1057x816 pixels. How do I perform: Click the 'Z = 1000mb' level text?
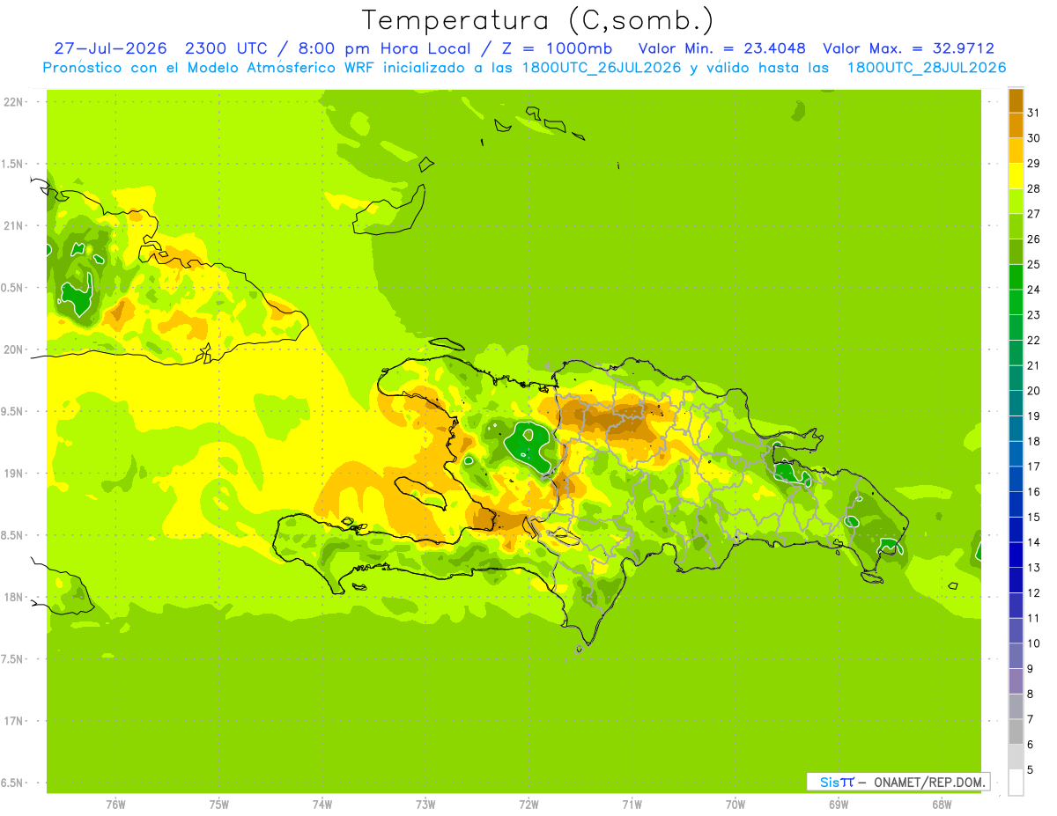click(x=551, y=48)
